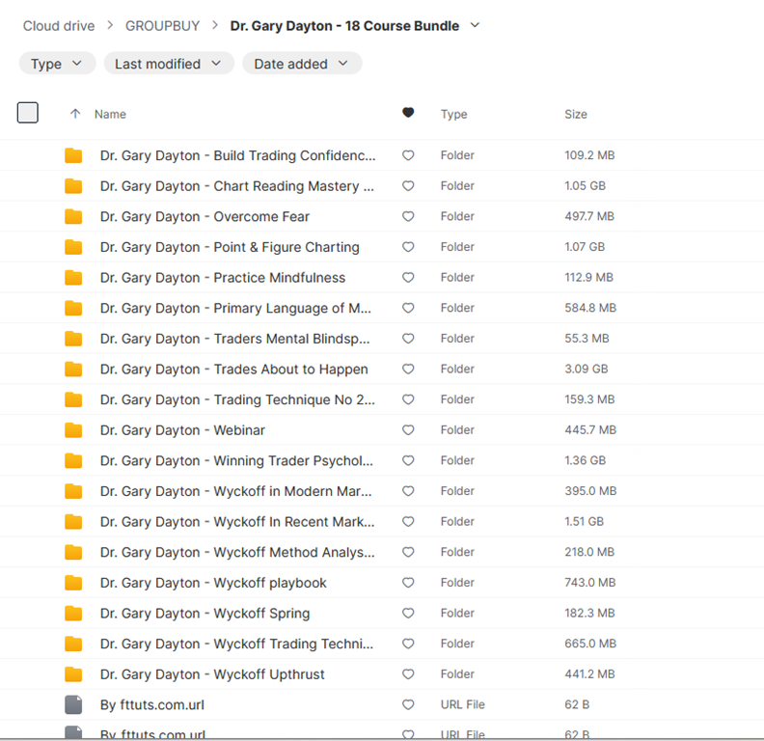Tick the select-all checkbox in the header
The width and height of the screenshot is (764, 741).
28,113
